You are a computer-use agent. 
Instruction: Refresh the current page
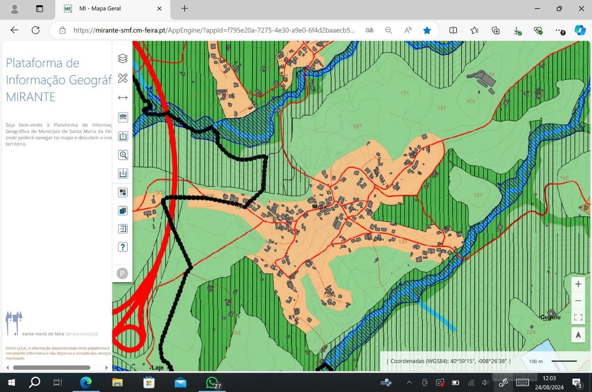[x=36, y=30]
